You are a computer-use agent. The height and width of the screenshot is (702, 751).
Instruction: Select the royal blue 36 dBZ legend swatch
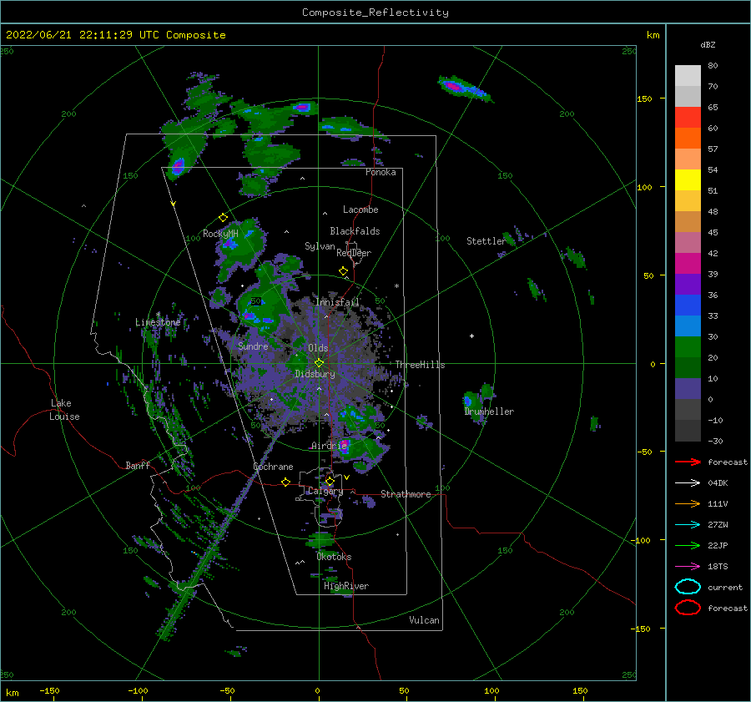pos(688,305)
